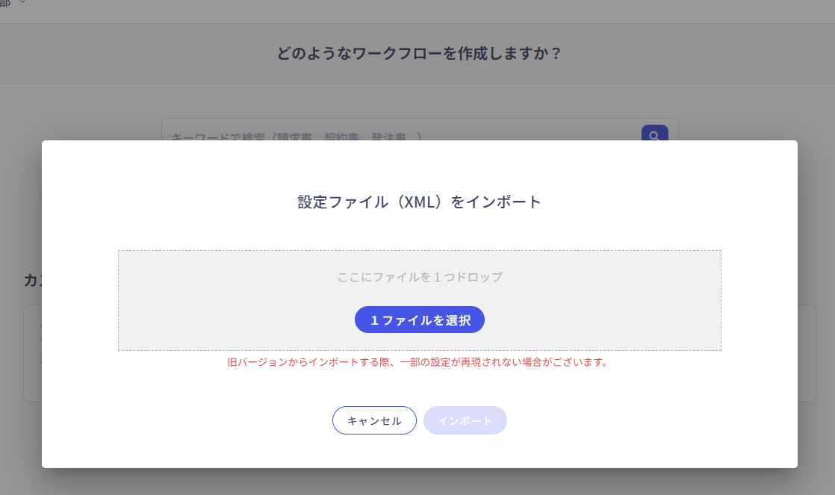Click the dashed file drop zone
835x495 pixels.
click(420, 300)
